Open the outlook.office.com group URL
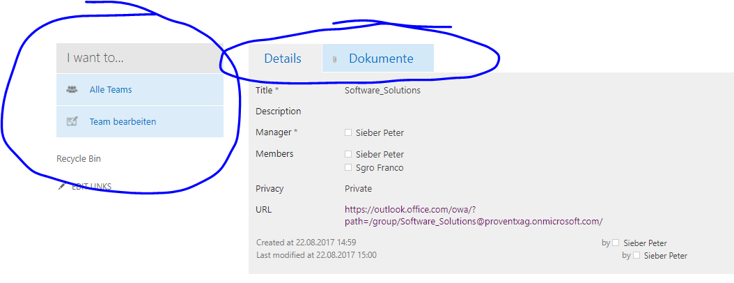 click(x=474, y=215)
